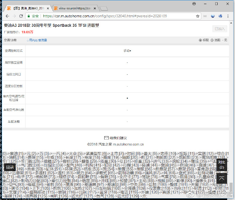Screen dimensions: 235x200
Task: Click the browser back arrow
Action: click(x=7, y=16)
